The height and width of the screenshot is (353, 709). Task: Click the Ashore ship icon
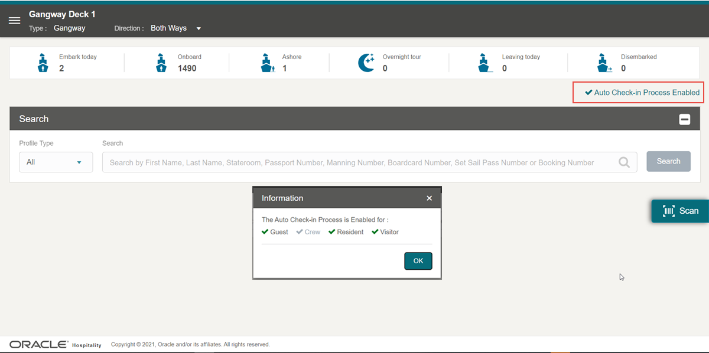pos(268,63)
